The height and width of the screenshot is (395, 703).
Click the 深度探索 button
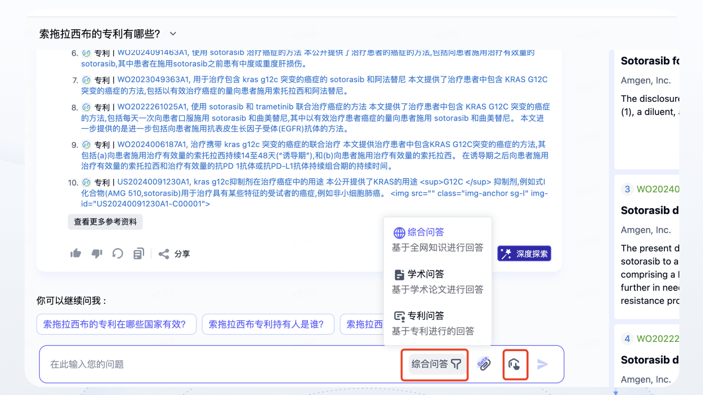point(524,254)
